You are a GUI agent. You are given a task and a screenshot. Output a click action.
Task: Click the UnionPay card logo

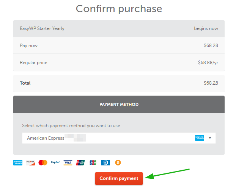pyautogui.click(x=80, y=162)
